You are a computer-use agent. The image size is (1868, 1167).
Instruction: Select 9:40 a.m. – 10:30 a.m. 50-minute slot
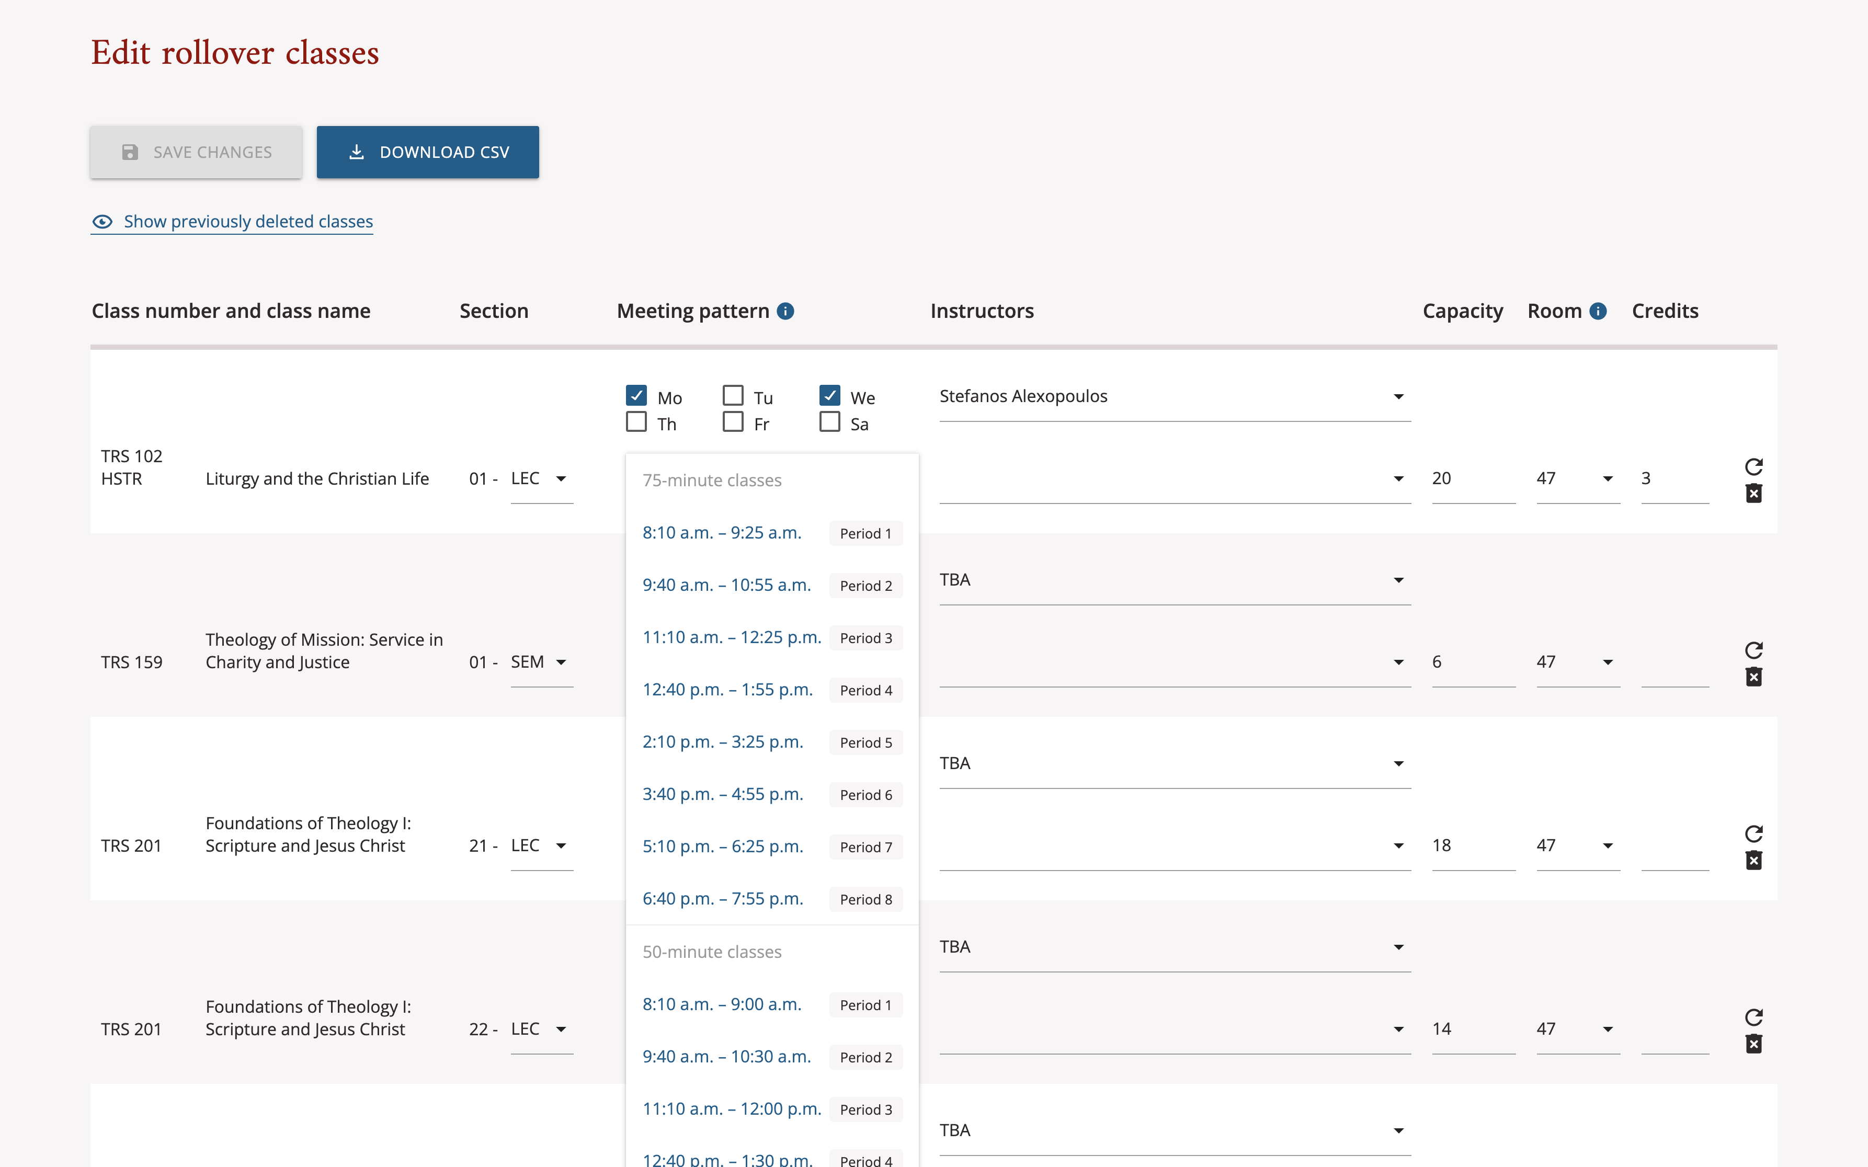(x=772, y=1057)
